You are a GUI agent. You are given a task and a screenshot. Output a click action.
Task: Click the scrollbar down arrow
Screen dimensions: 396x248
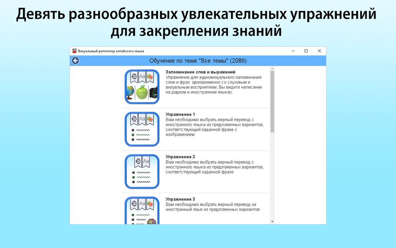pos(272,222)
